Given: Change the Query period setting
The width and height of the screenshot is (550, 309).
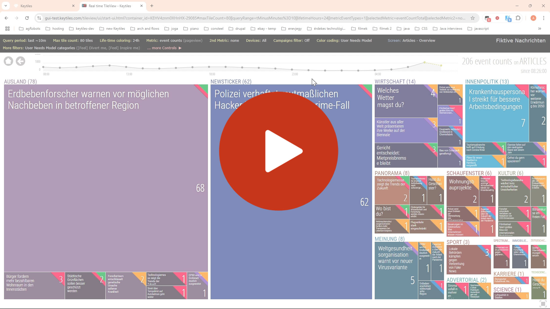Looking at the screenshot, I should click(x=24, y=41).
